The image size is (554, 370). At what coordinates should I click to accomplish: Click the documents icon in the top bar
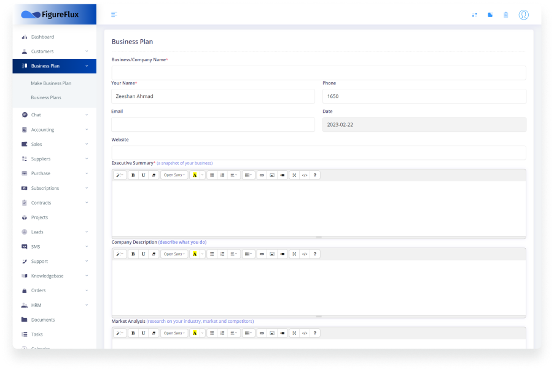coord(490,14)
